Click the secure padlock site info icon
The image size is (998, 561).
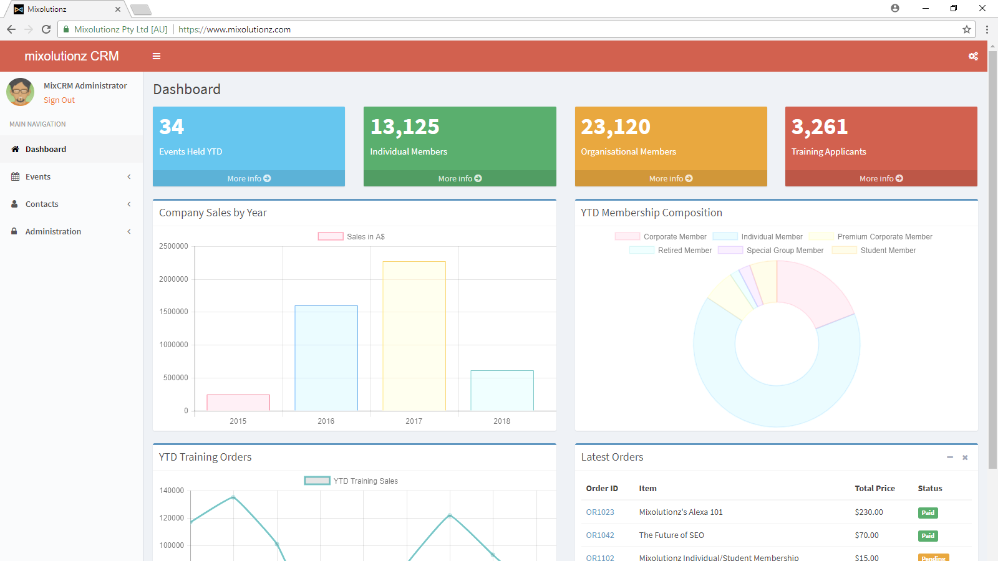click(x=66, y=29)
